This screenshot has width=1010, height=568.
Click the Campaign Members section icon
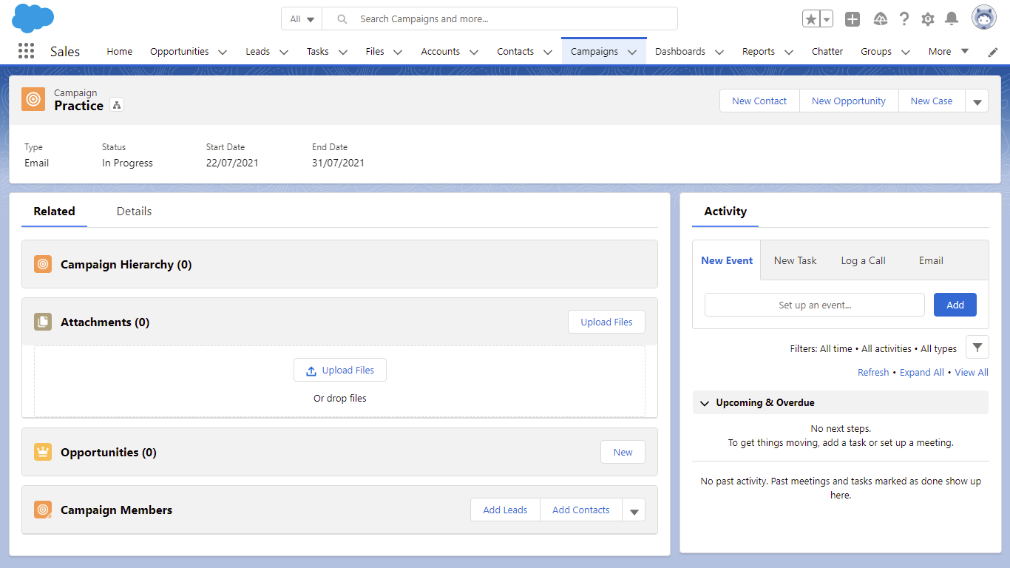pyautogui.click(x=43, y=510)
